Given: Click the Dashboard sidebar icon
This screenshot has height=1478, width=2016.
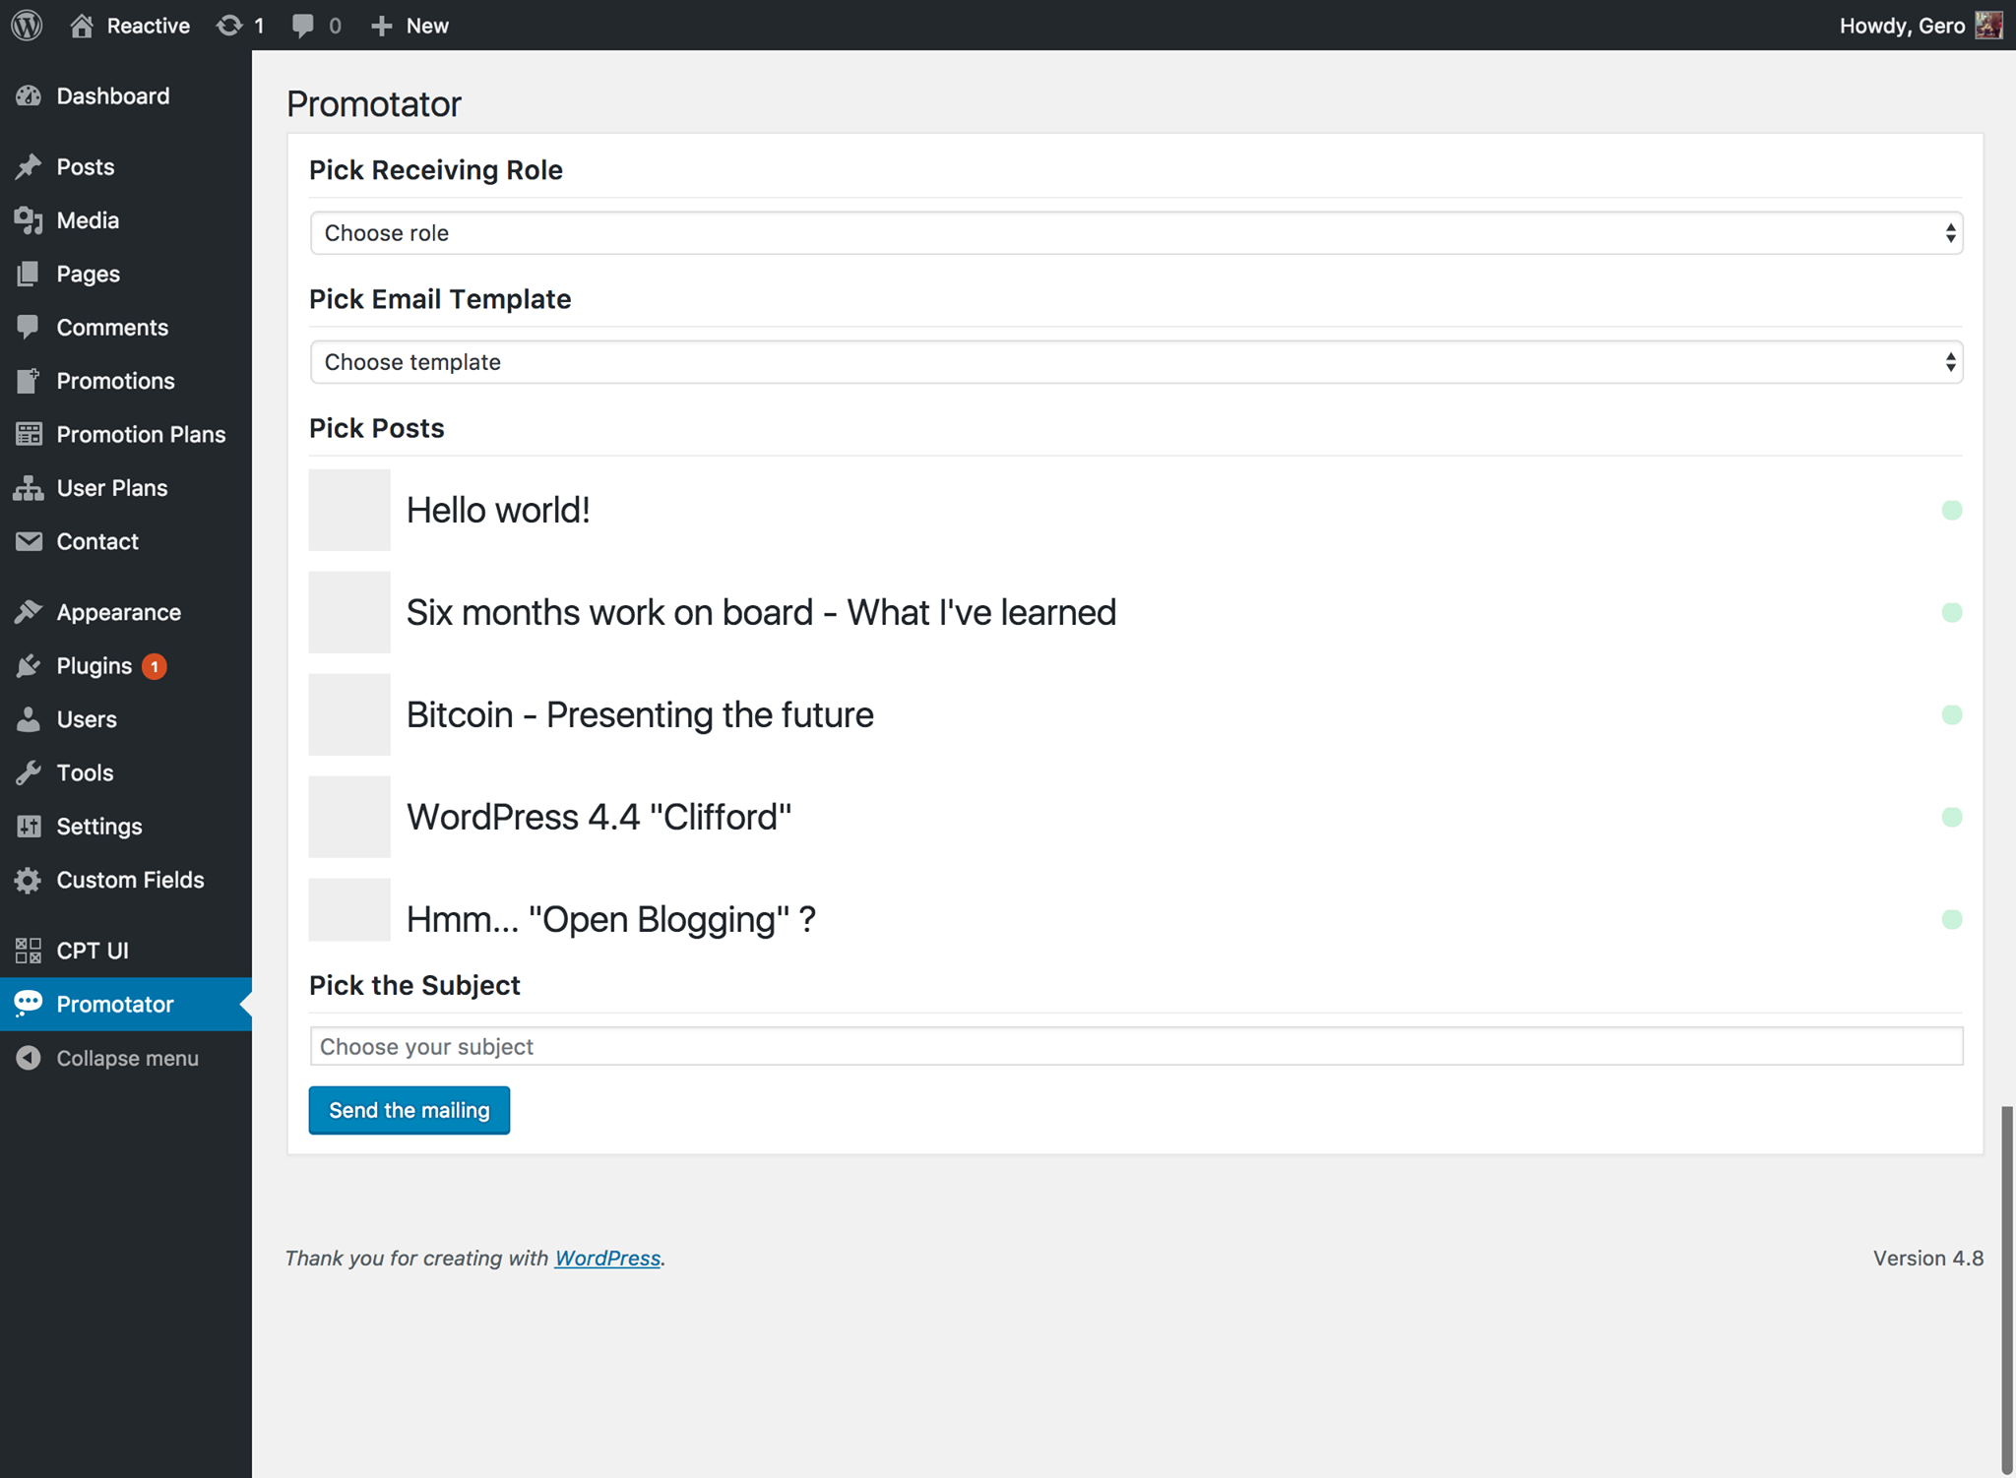Looking at the screenshot, I should 29,93.
